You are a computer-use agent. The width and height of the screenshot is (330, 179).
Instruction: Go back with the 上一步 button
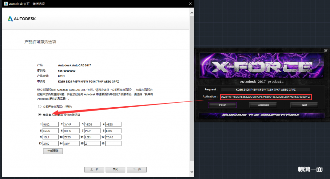[94, 169]
